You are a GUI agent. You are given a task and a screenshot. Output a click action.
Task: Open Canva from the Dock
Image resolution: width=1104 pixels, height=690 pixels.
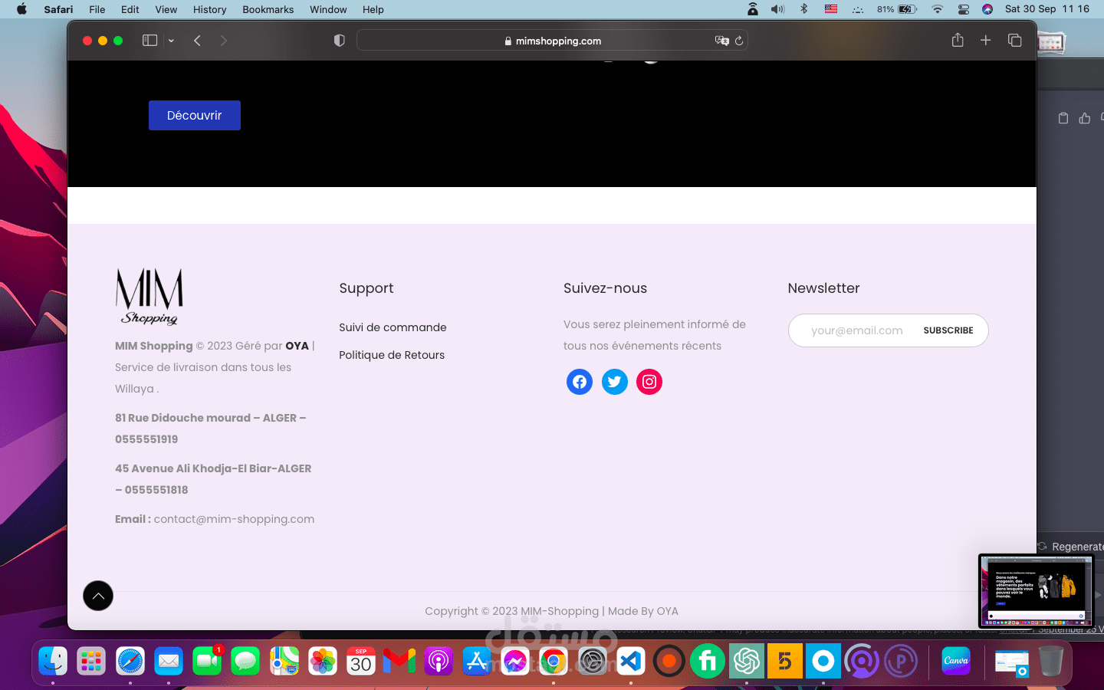pos(956,661)
